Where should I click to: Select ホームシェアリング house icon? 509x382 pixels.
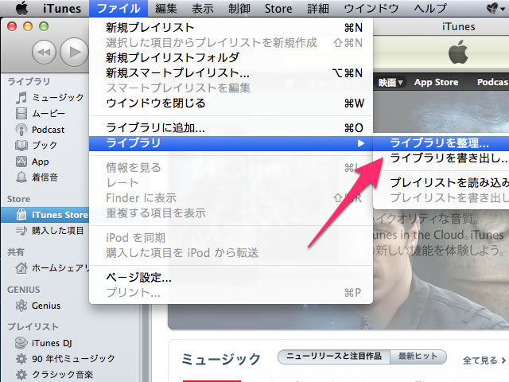(x=21, y=268)
